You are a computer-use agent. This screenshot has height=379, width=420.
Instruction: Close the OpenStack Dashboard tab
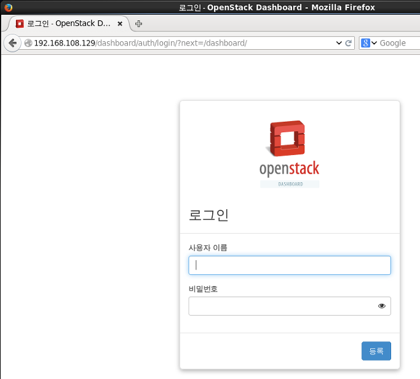coord(120,23)
